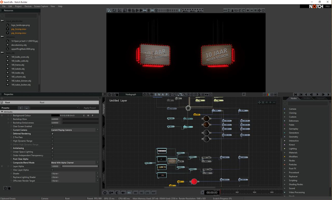
Task: Click the zoom-in plus icon above viewport
Action: coord(248,10)
